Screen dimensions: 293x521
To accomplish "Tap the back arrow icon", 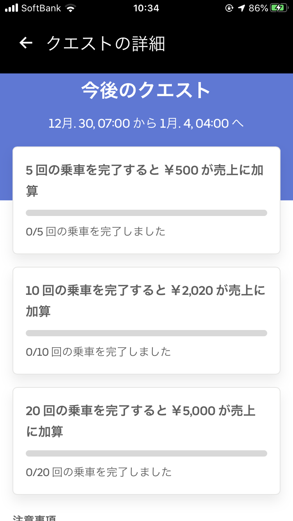I will [x=26, y=43].
